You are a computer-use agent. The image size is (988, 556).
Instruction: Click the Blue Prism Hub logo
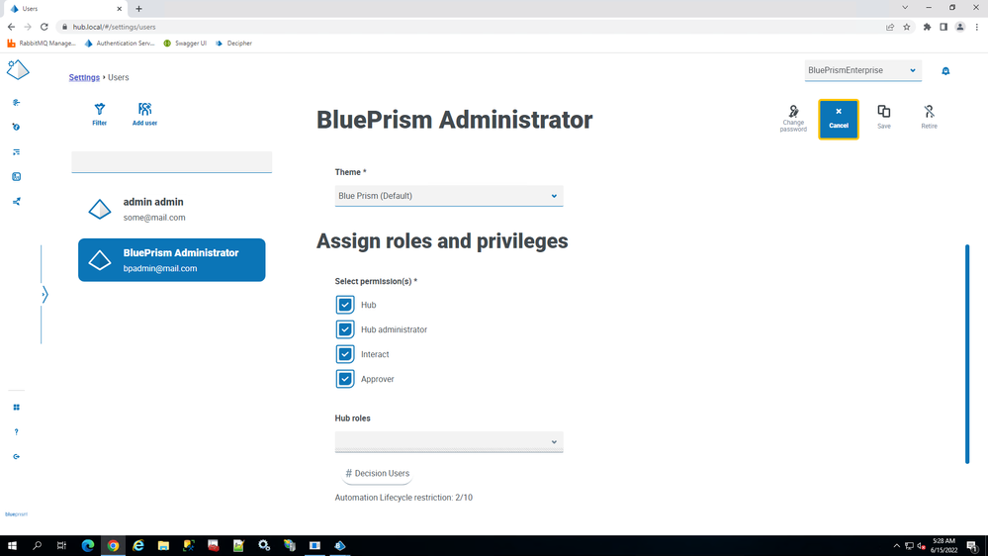pos(18,69)
